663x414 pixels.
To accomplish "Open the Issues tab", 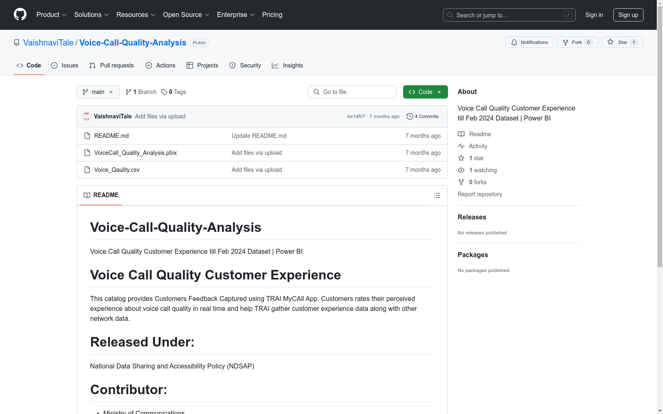I will 65,65.
